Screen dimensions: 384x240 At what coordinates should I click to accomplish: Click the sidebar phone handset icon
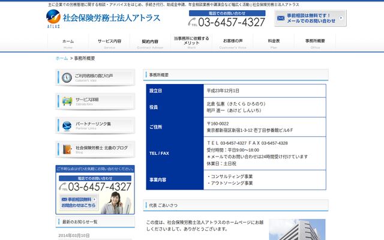coord(63,187)
